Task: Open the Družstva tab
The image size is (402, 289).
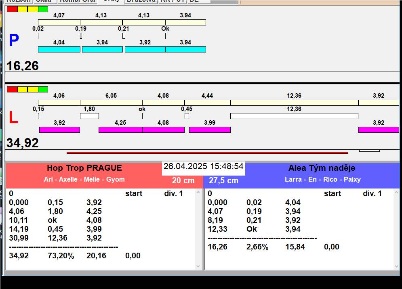Action: click(x=141, y=1)
